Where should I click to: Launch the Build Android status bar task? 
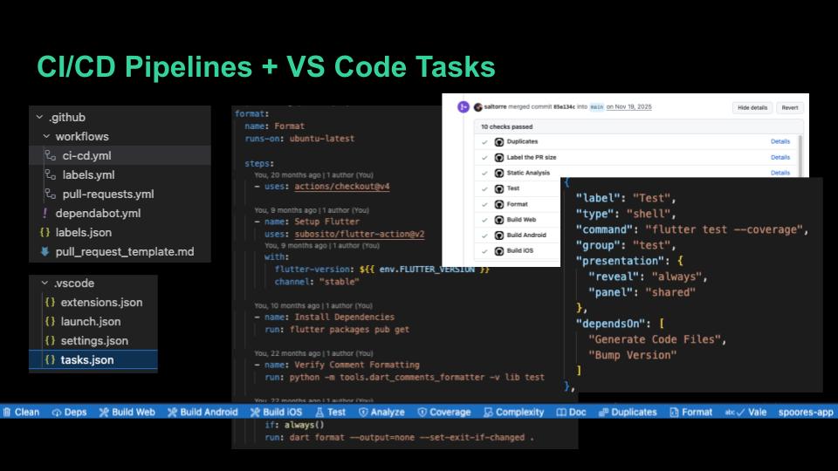tap(203, 413)
